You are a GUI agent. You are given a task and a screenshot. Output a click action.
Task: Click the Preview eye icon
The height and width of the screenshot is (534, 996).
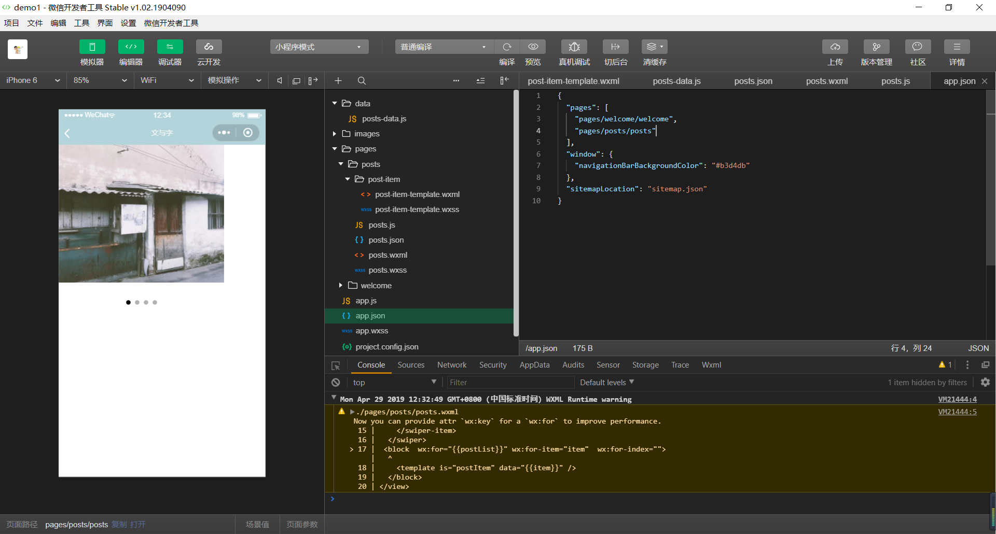(533, 47)
